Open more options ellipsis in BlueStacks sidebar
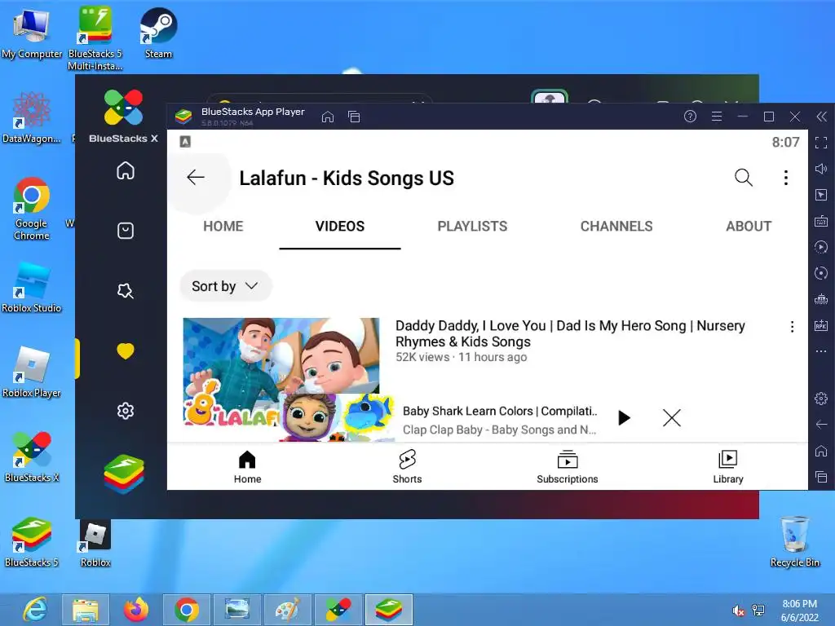 [821, 351]
